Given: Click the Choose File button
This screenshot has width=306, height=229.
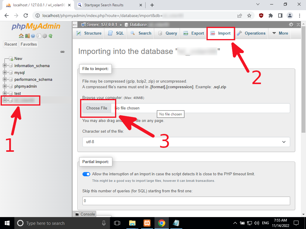Looking at the screenshot, I should click(97, 108).
